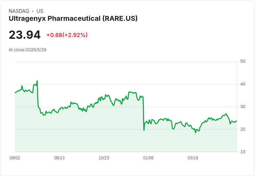The width and height of the screenshot is (255, 176).
Task: Click the 03/19 date on x-axis
Action: click(x=193, y=158)
